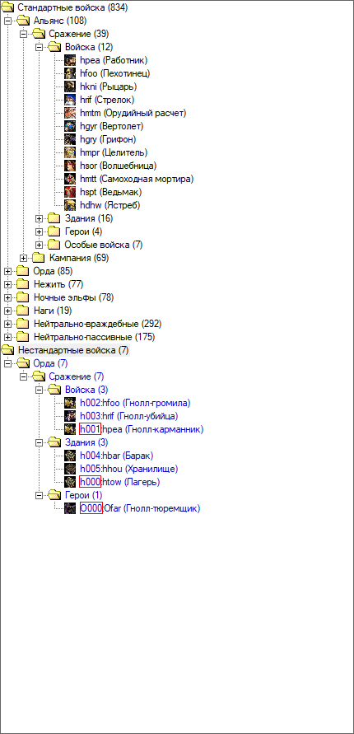Click the hgry (Грифон) unit icon
The width and height of the screenshot is (354, 734).
click(x=70, y=139)
